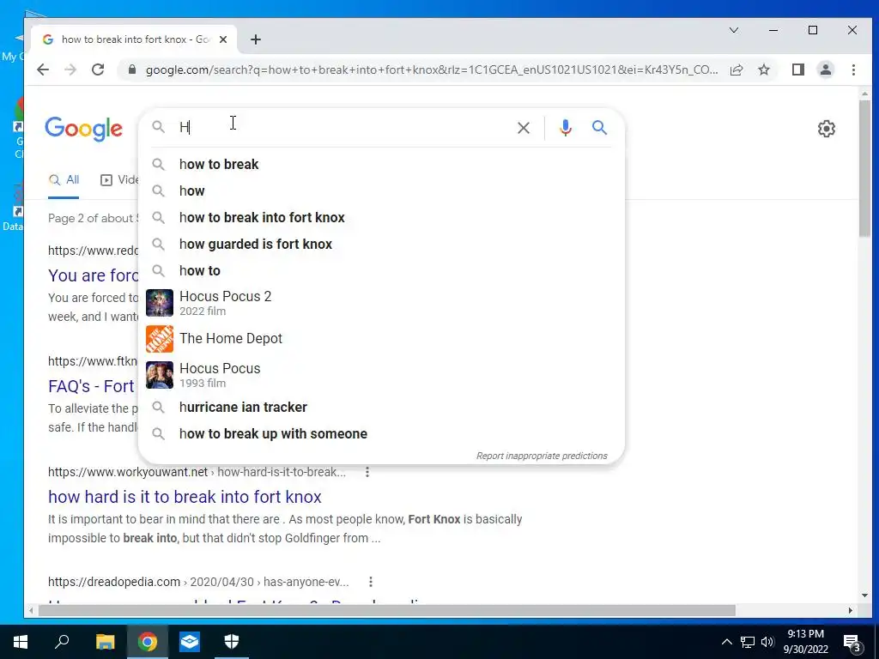
Task: Open Windows taskbar search
Action: click(x=62, y=642)
